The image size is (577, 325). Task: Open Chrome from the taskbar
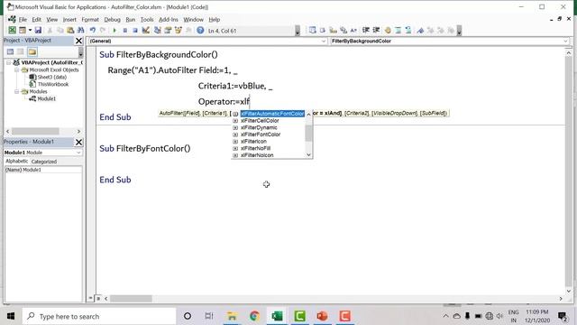pyautogui.click(x=254, y=316)
